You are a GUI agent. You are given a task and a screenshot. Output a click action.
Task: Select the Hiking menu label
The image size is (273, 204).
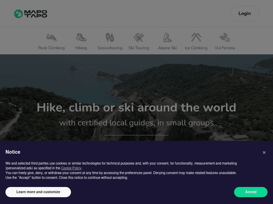pyautogui.click(x=81, y=48)
